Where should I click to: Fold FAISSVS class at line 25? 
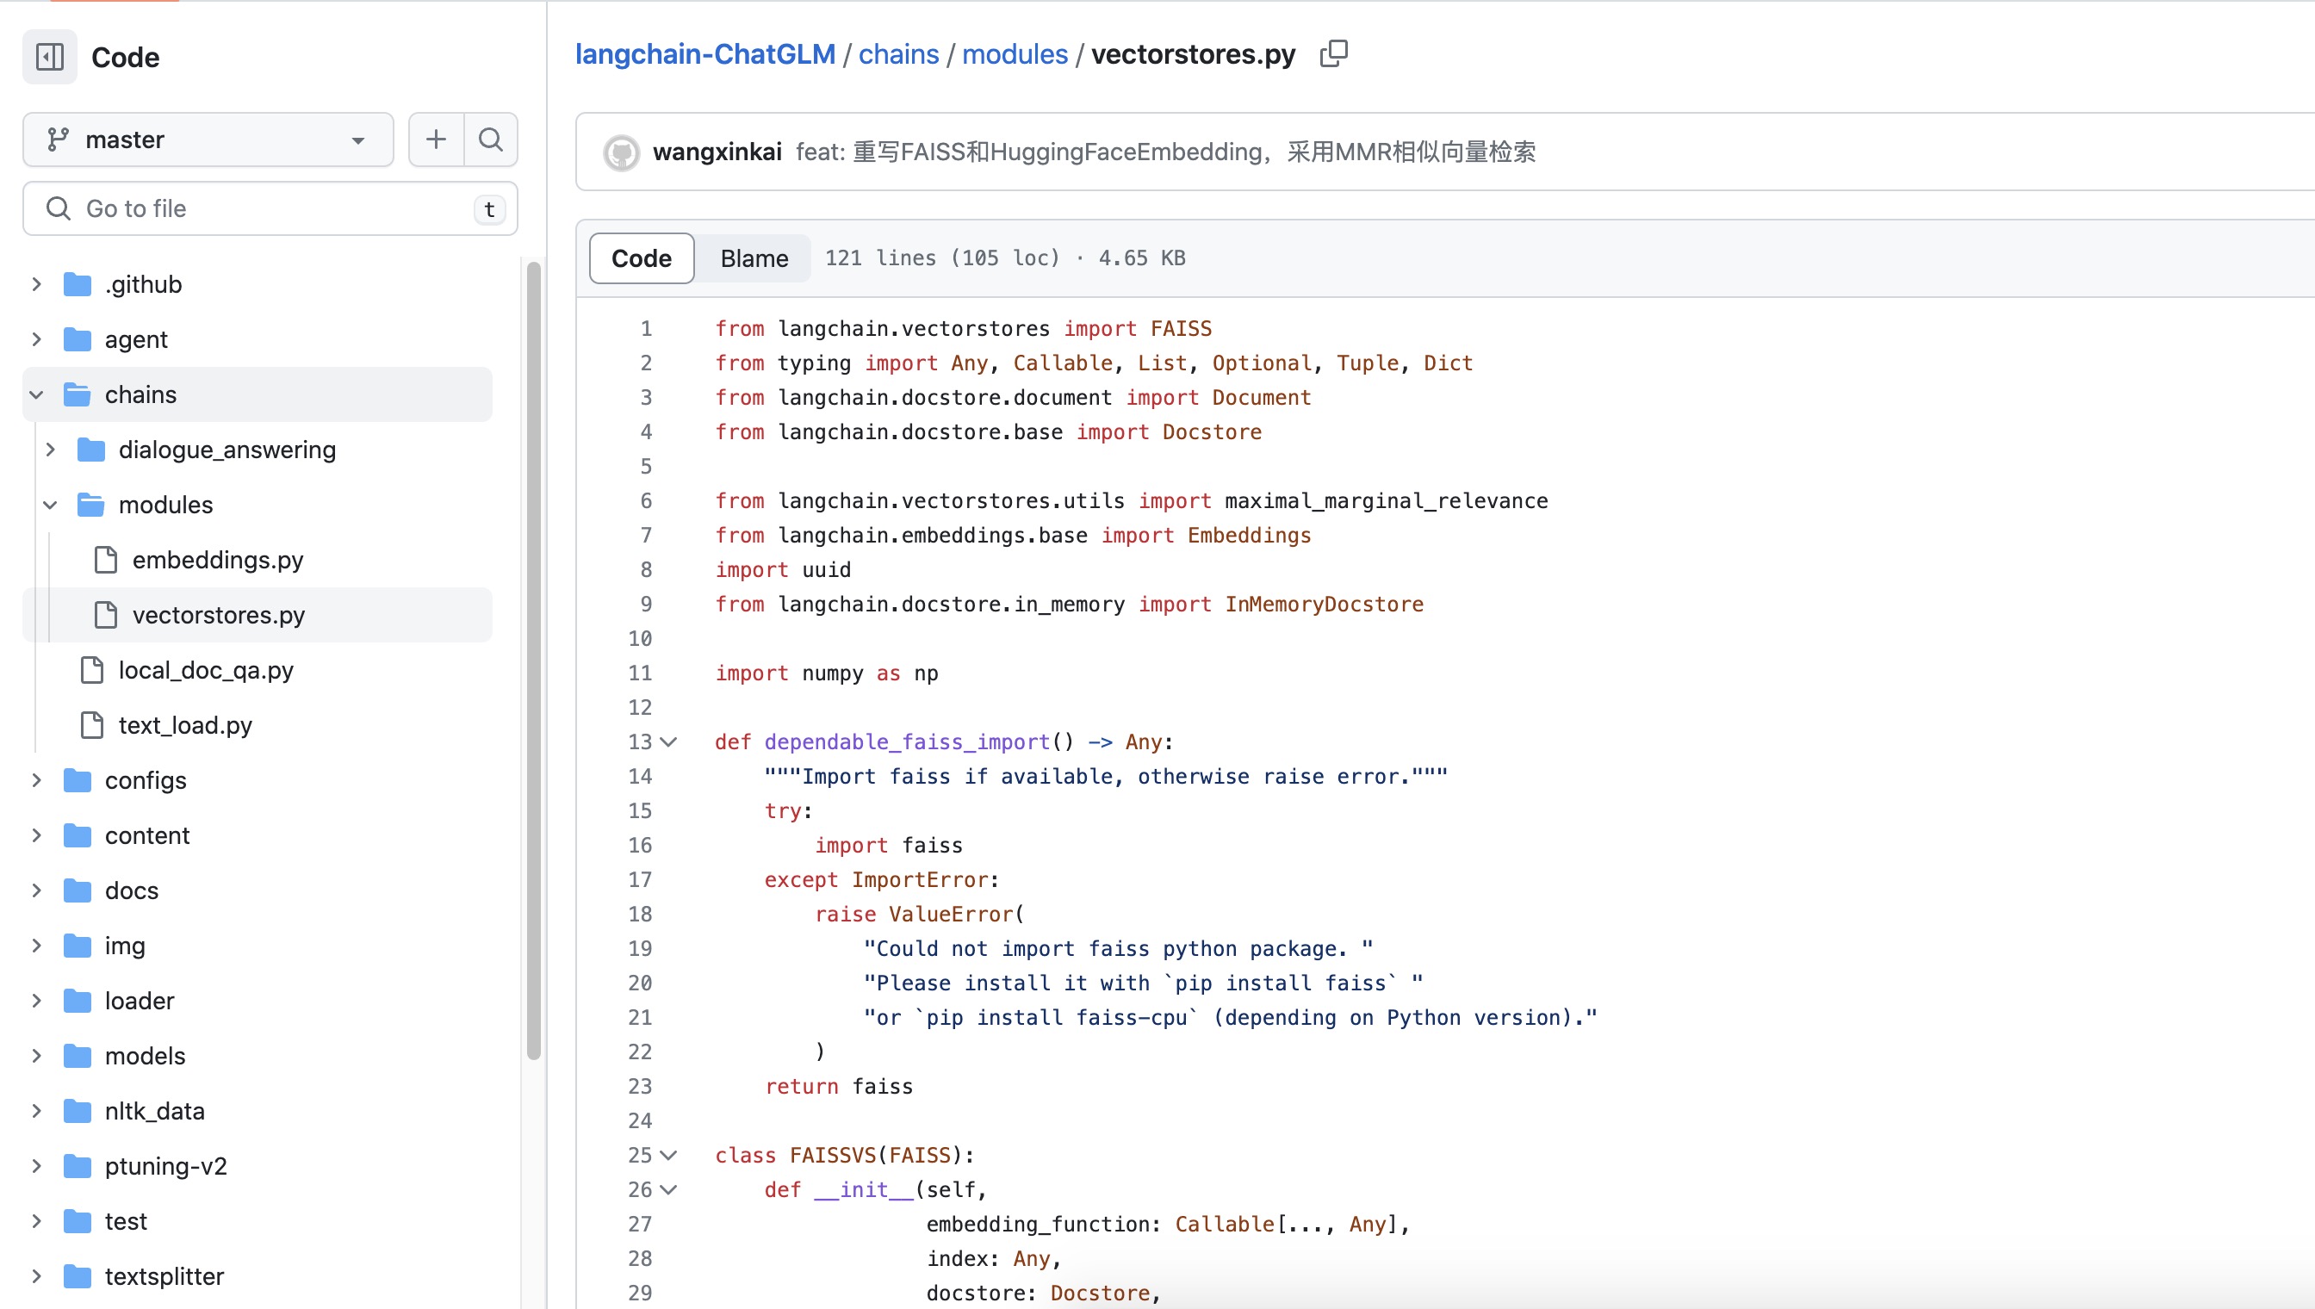(x=669, y=1155)
